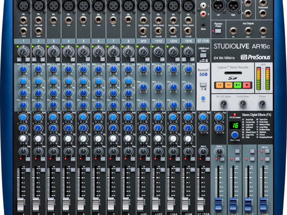Viewport: 287px width, 215px height.
Task: Toggle Low Cut on channel 3
Action: (58, 59)
